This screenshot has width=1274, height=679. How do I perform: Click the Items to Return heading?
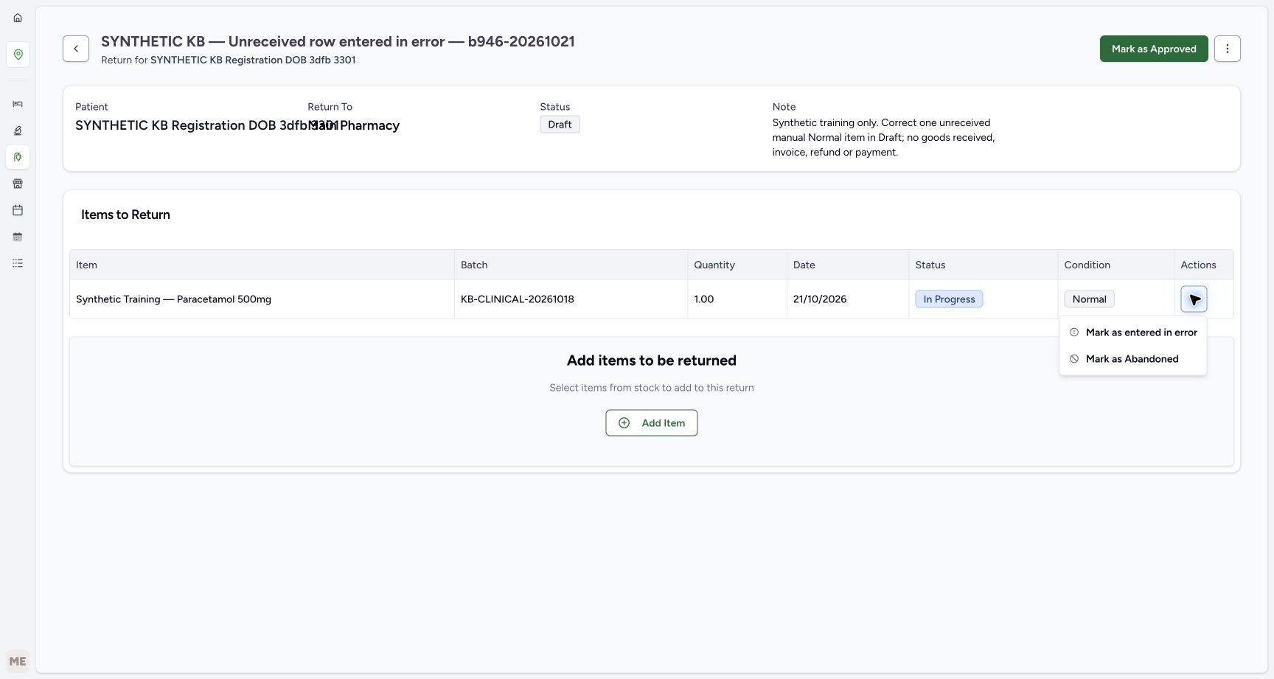125,215
